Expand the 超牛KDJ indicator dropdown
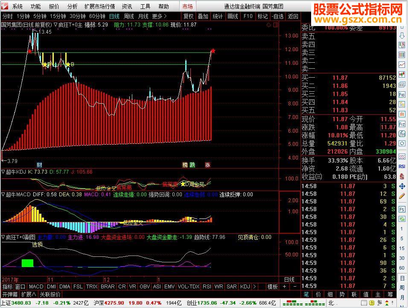408x308 pixels. click(3, 171)
